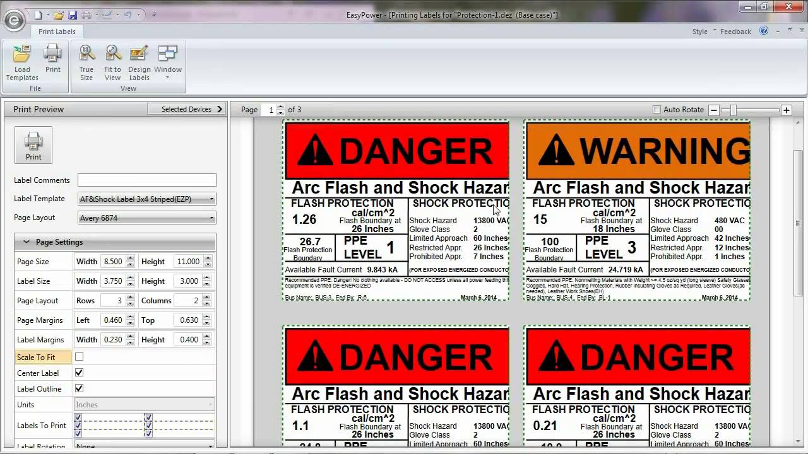Click the Save floppy disk icon
The image size is (808, 454).
pos(73,15)
